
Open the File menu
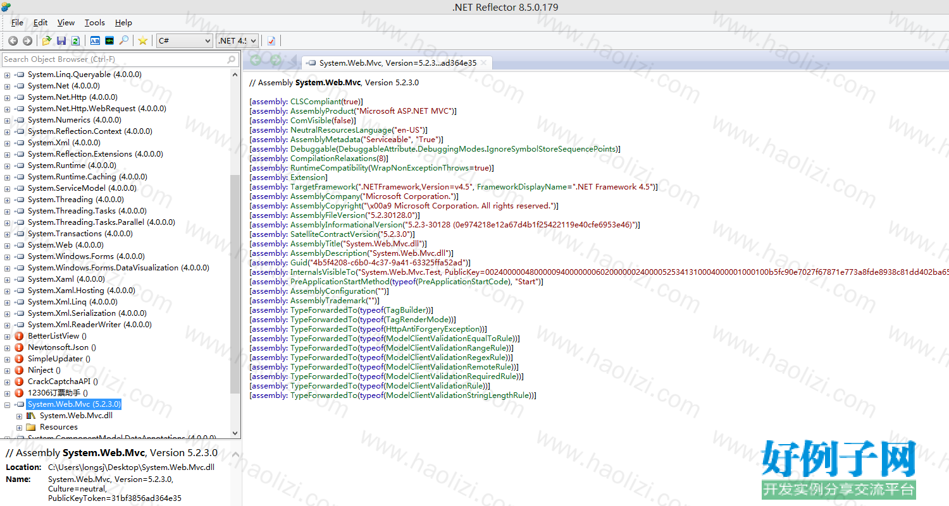point(17,23)
